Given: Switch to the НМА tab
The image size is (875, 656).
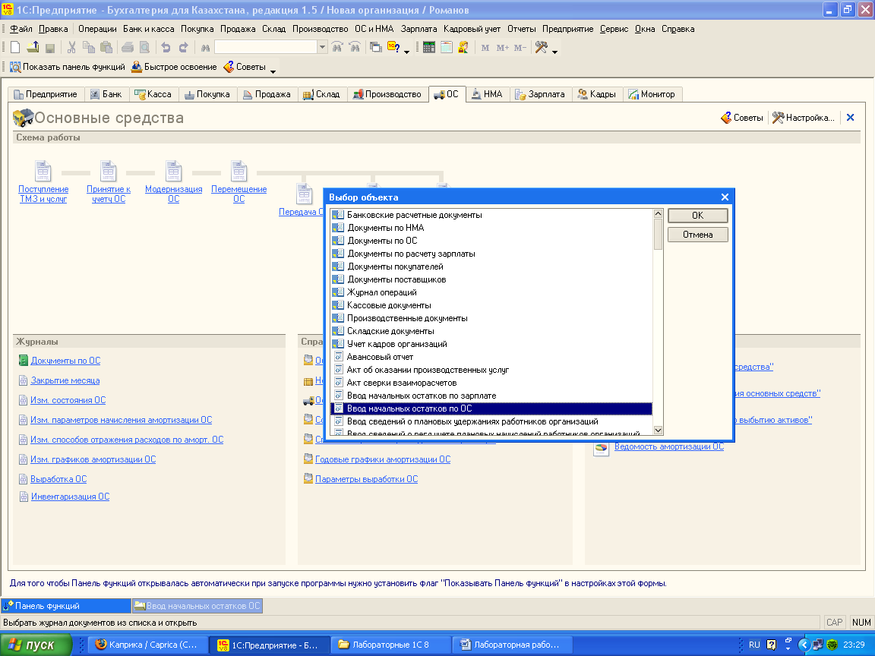Looking at the screenshot, I should click(x=487, y=94).
